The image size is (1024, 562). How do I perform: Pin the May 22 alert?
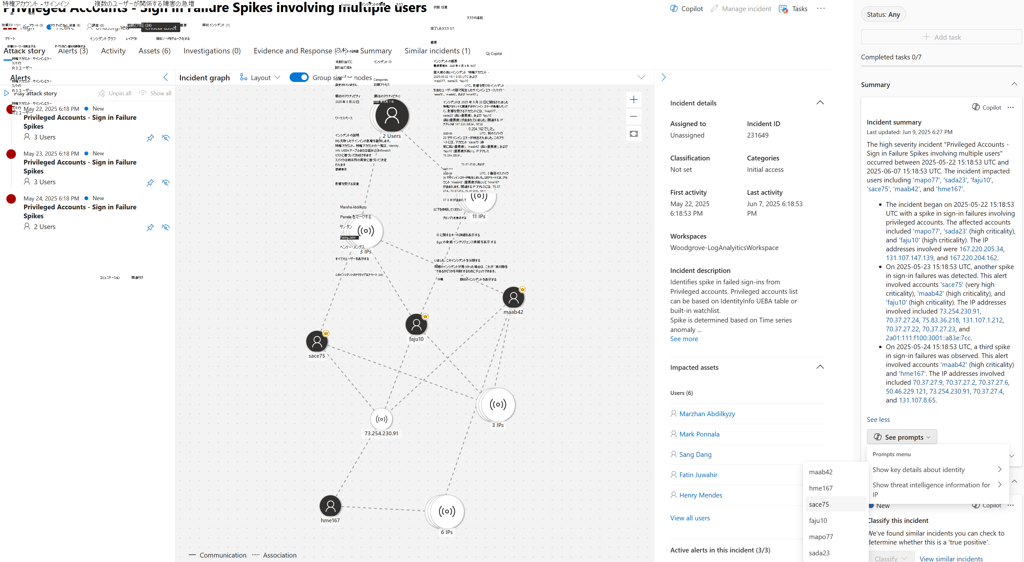click(x=150, y=138)
